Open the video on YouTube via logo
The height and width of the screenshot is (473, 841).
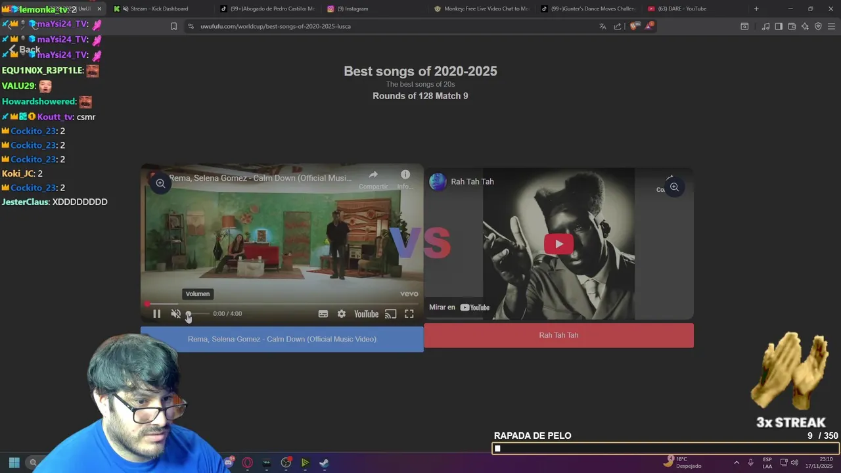click(x=366, y=314)
